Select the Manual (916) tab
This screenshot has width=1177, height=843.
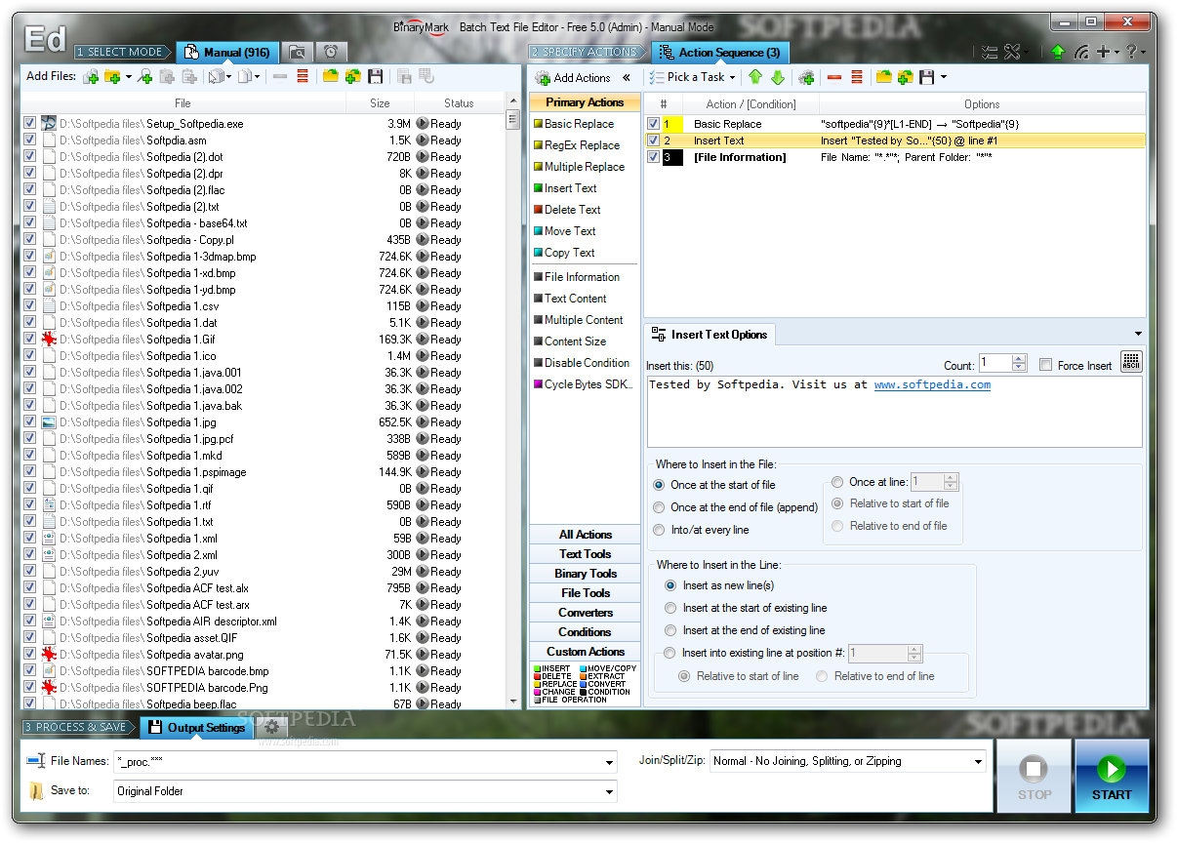(227, 52)
